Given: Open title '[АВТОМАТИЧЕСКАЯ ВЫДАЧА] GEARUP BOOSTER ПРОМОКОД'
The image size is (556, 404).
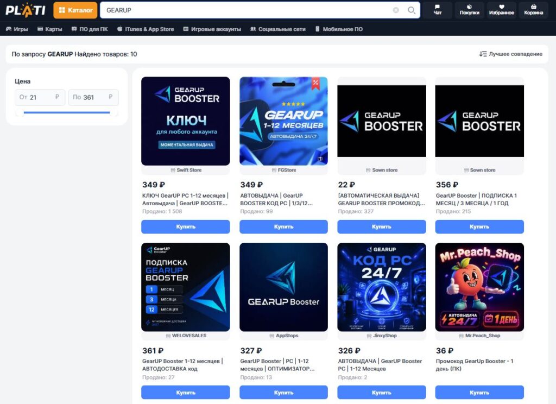Looking at the screenshot, I should point(381,199).
